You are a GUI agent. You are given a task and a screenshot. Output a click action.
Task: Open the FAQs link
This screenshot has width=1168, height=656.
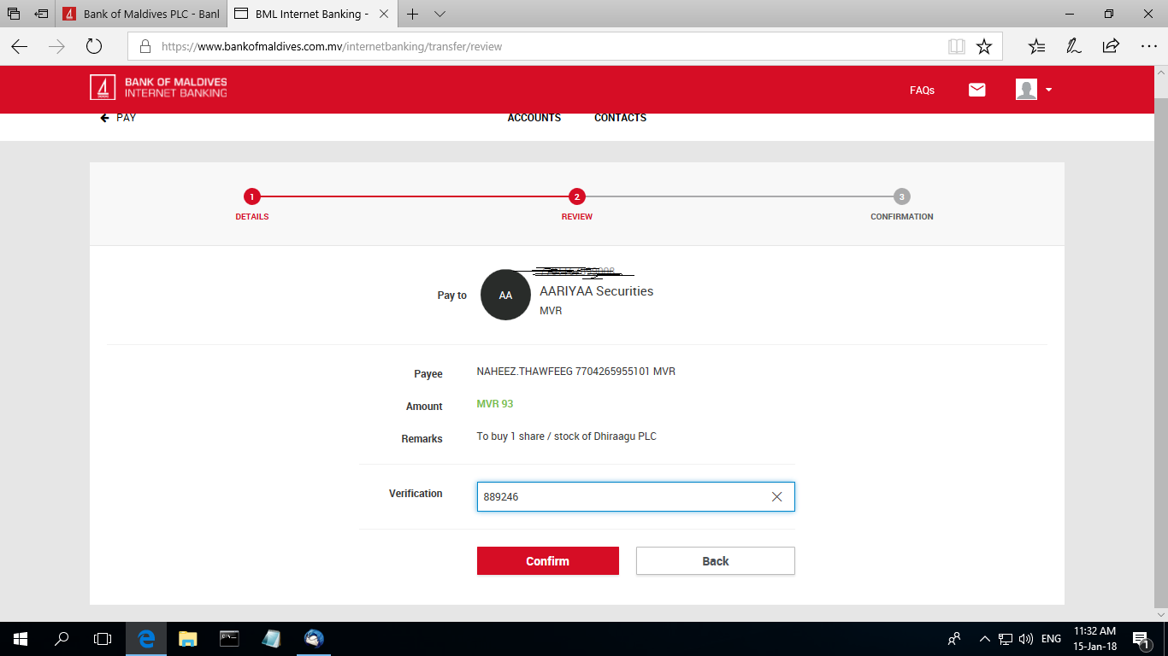(x=923, y=91)
